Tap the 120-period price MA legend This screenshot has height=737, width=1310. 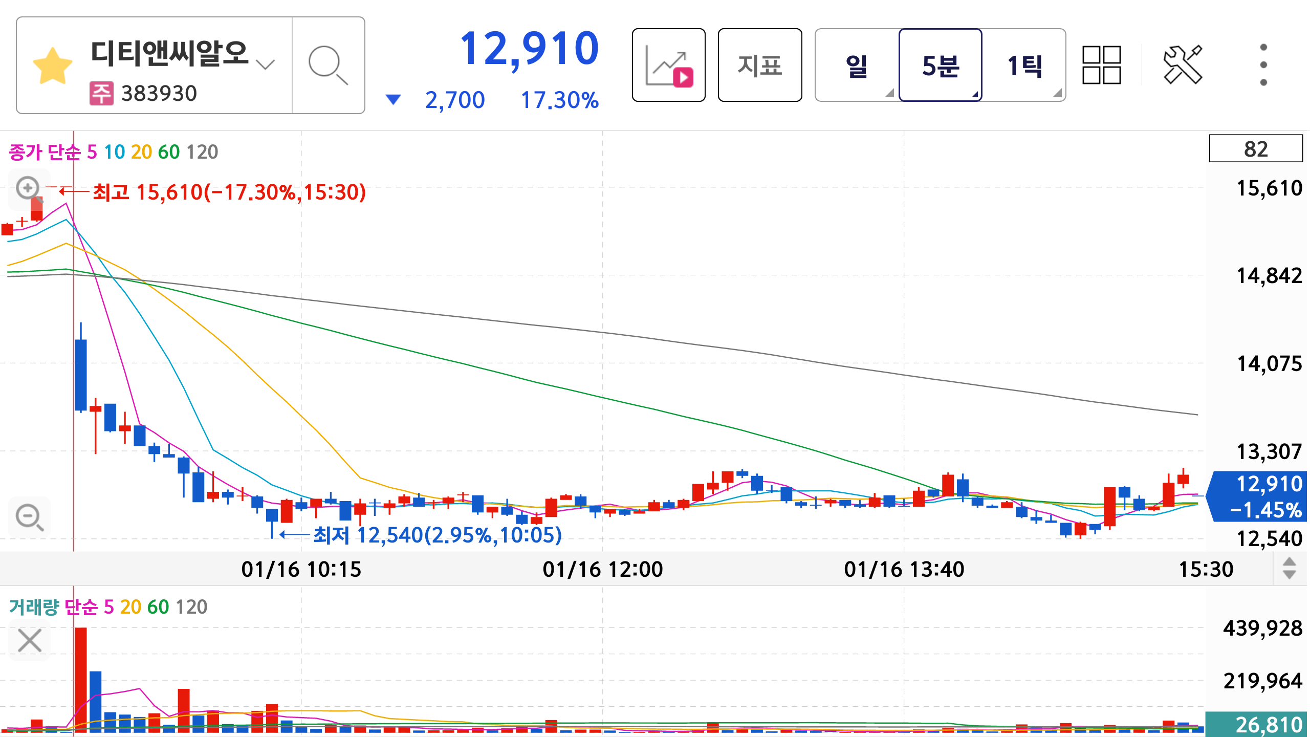[202, 152]
